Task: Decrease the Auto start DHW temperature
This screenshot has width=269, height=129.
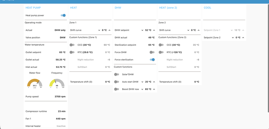Action: tap(142, 82)
